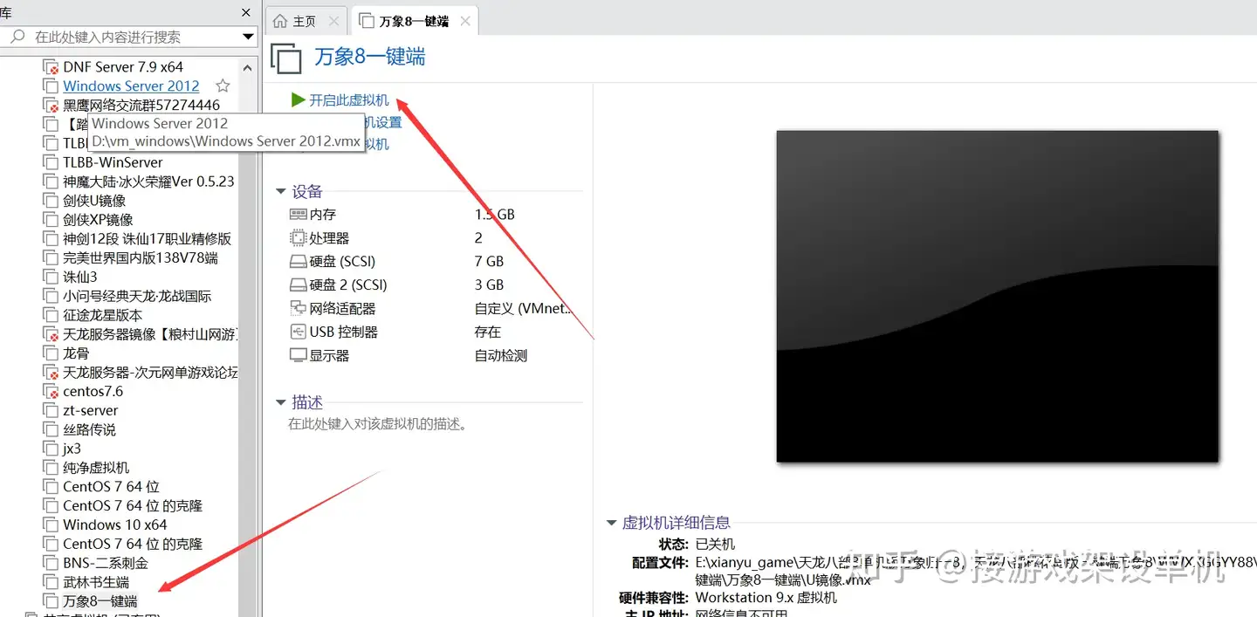Click the VM icon beside 剑侠XP镜像
Viewport: 1257px width, 617px height.
pos(52,220)
